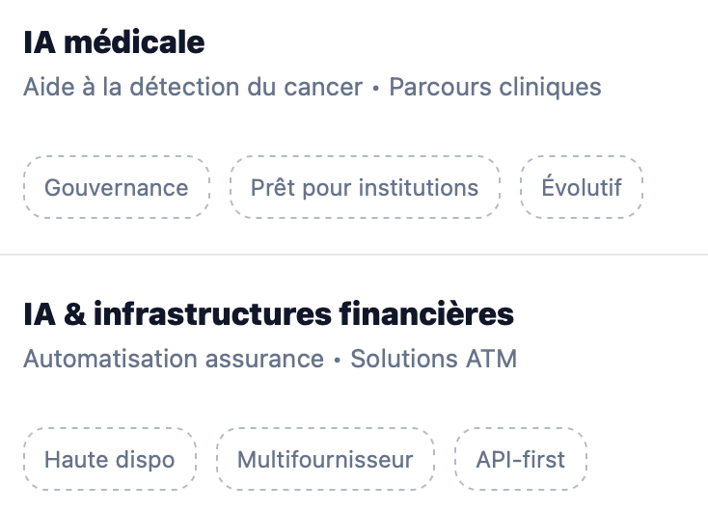The width and height of the screenshot is (708, 511).
Task: Click the word ATM in the subtitle
Action: click(493, 360)
